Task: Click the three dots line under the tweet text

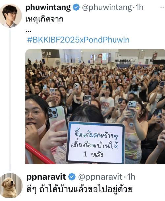Action: tap(28, 31)
